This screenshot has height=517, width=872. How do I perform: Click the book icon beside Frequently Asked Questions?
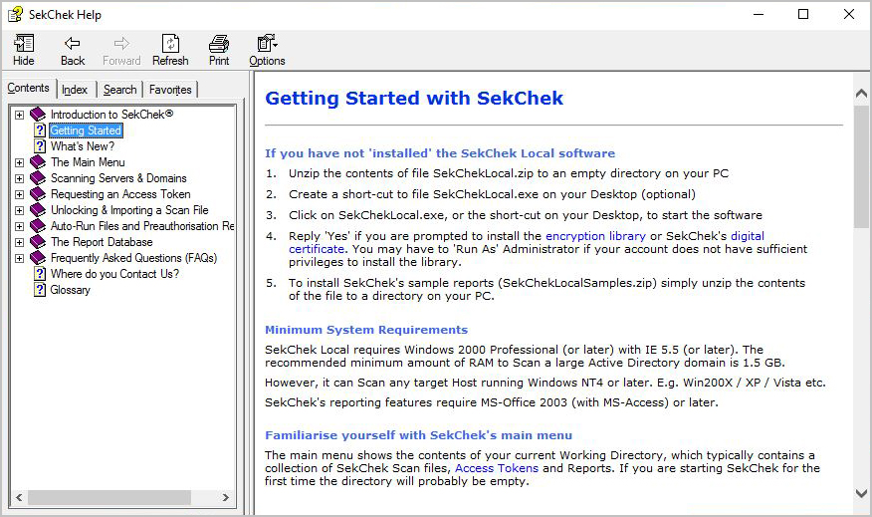pyautogui.click(x=38, y=258)
